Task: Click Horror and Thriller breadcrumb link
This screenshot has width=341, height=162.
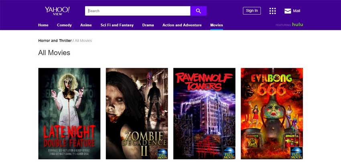Action: tap(55, 40)
